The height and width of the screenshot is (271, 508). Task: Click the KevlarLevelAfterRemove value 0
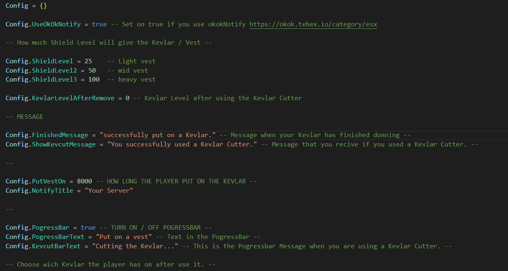[128, 98]
